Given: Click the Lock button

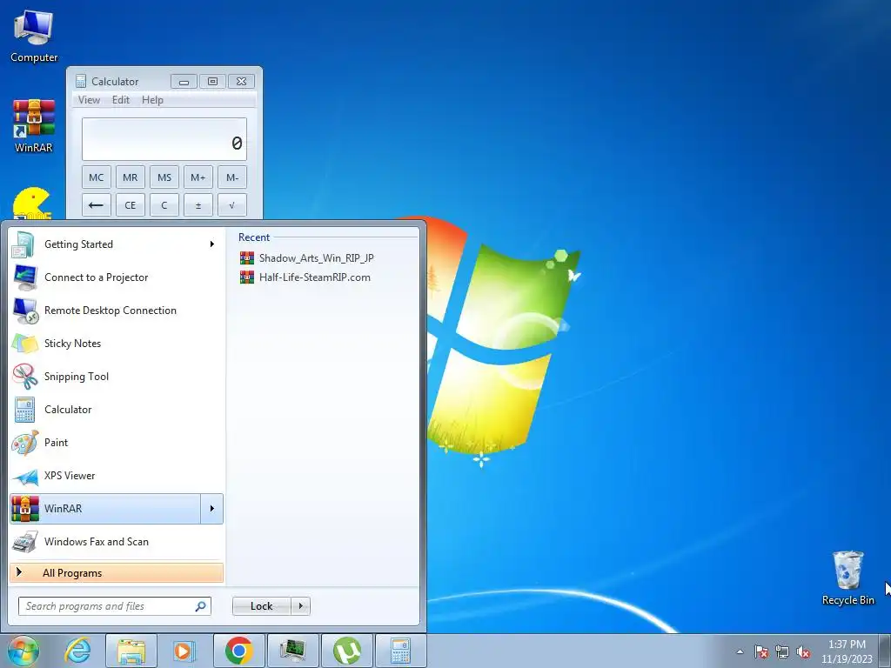Looking at the screenshot, I should (x=261, y=606).
